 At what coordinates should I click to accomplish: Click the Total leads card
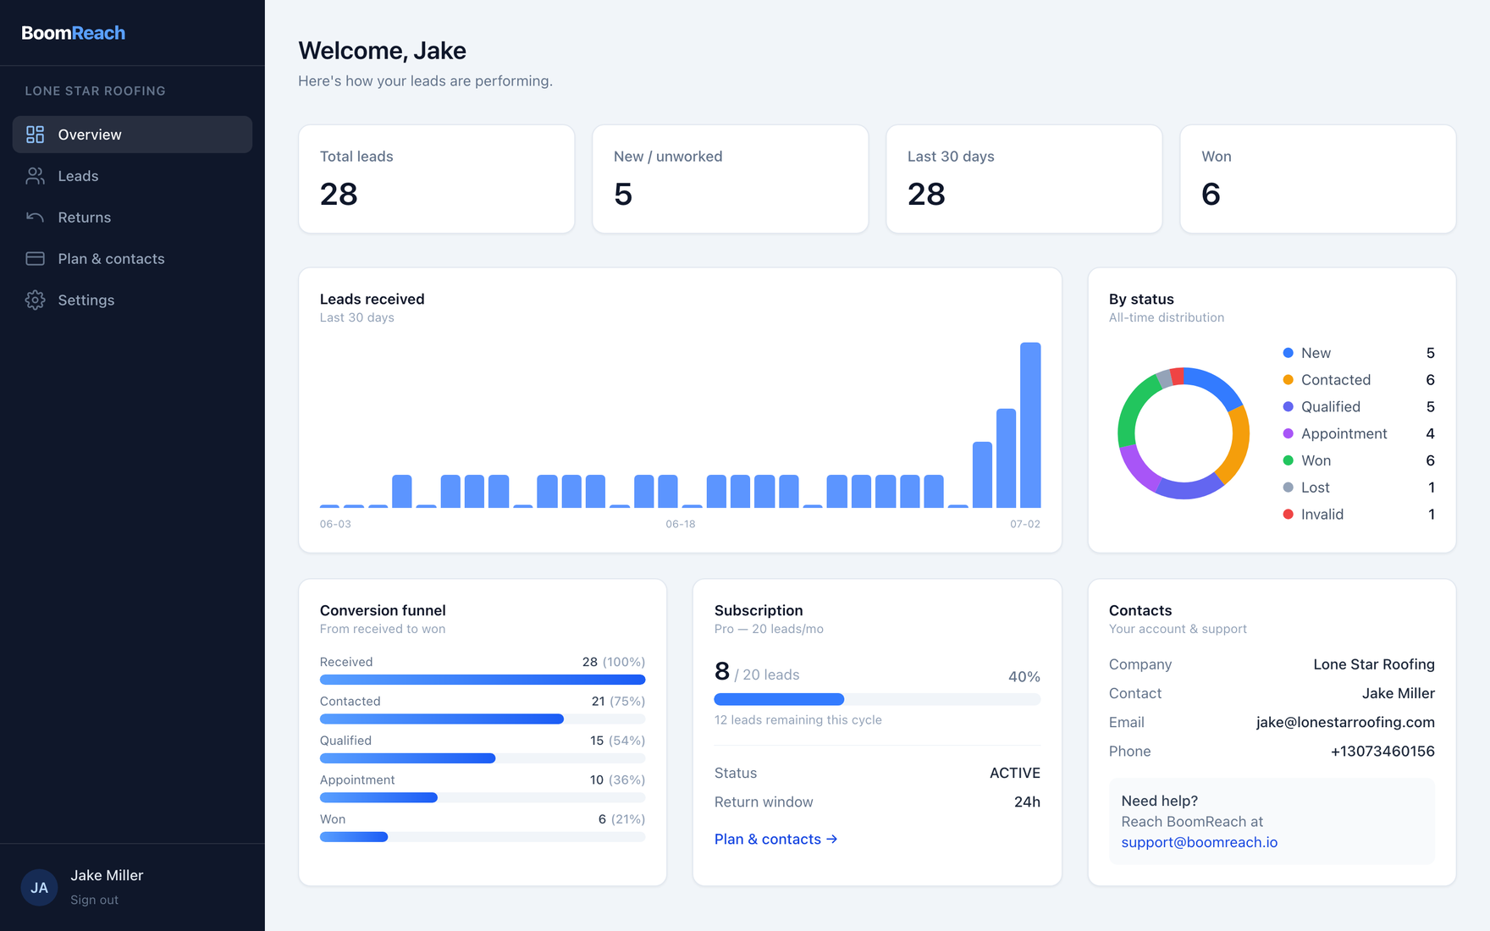[x=437, y=179]
